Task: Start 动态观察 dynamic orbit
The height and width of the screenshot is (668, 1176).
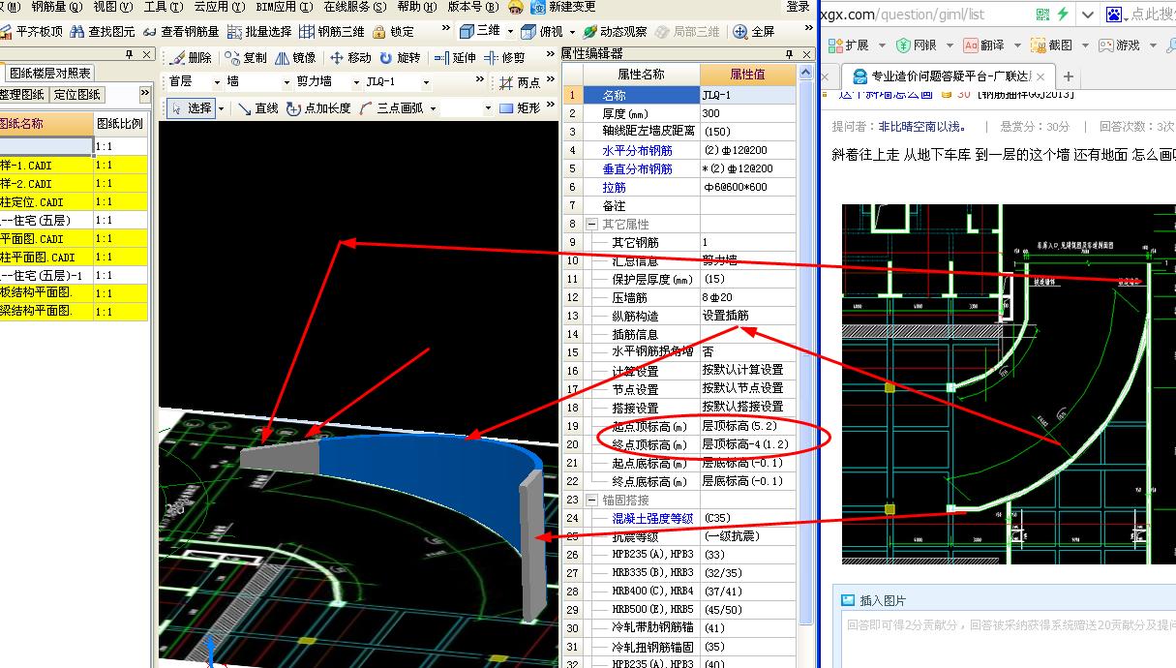Action: [x=615, y=32]
